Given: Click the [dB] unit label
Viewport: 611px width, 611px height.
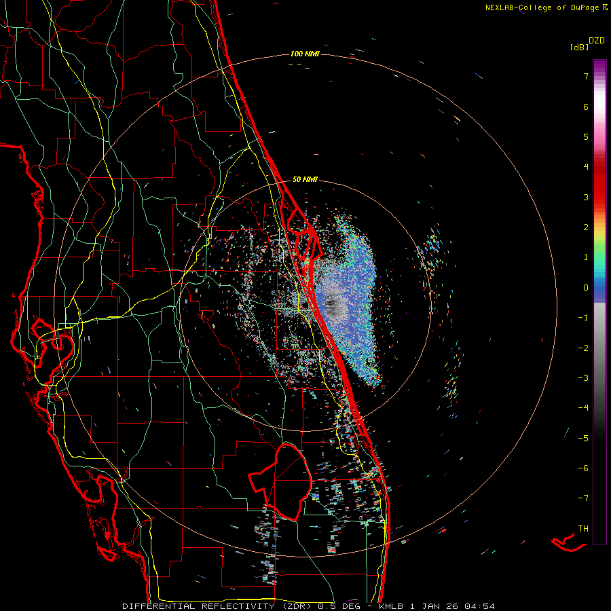Looking at the screenshot, I should (x=579, y=47).
